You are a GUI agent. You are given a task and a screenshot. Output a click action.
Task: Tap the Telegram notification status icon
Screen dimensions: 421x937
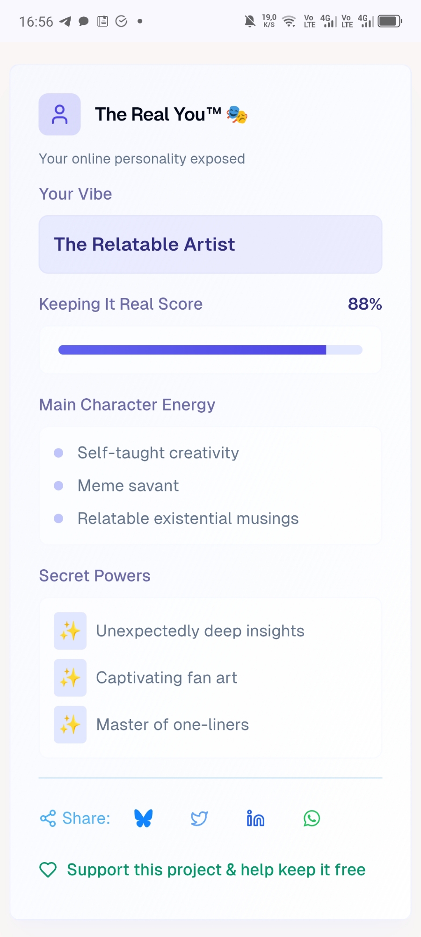pos(65,22)
